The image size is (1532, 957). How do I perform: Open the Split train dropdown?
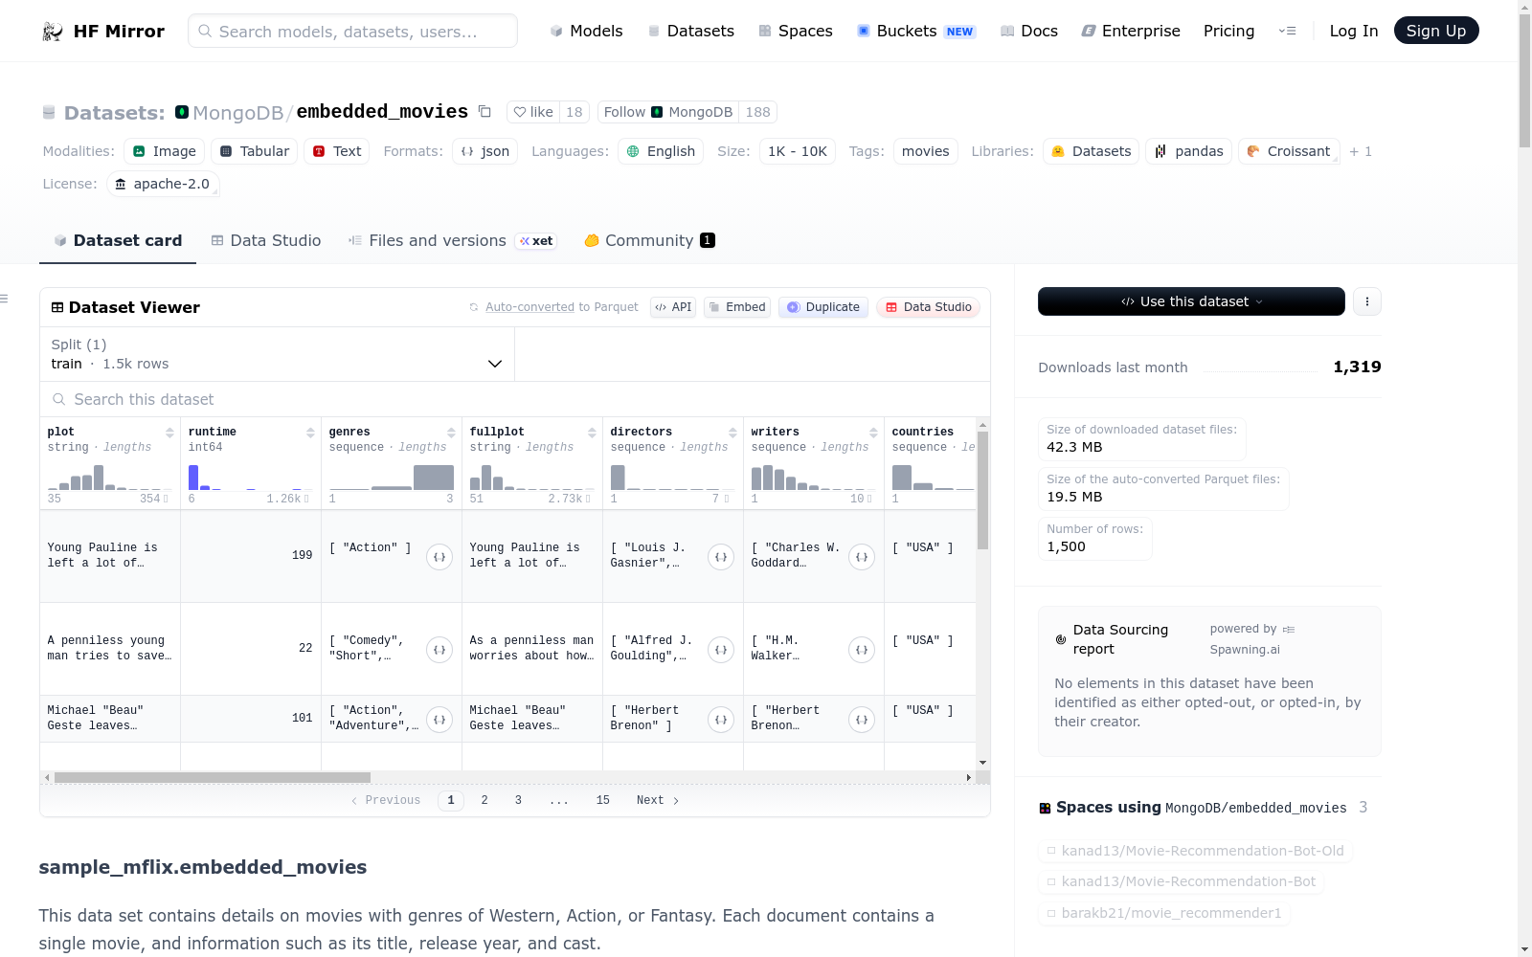278,354
